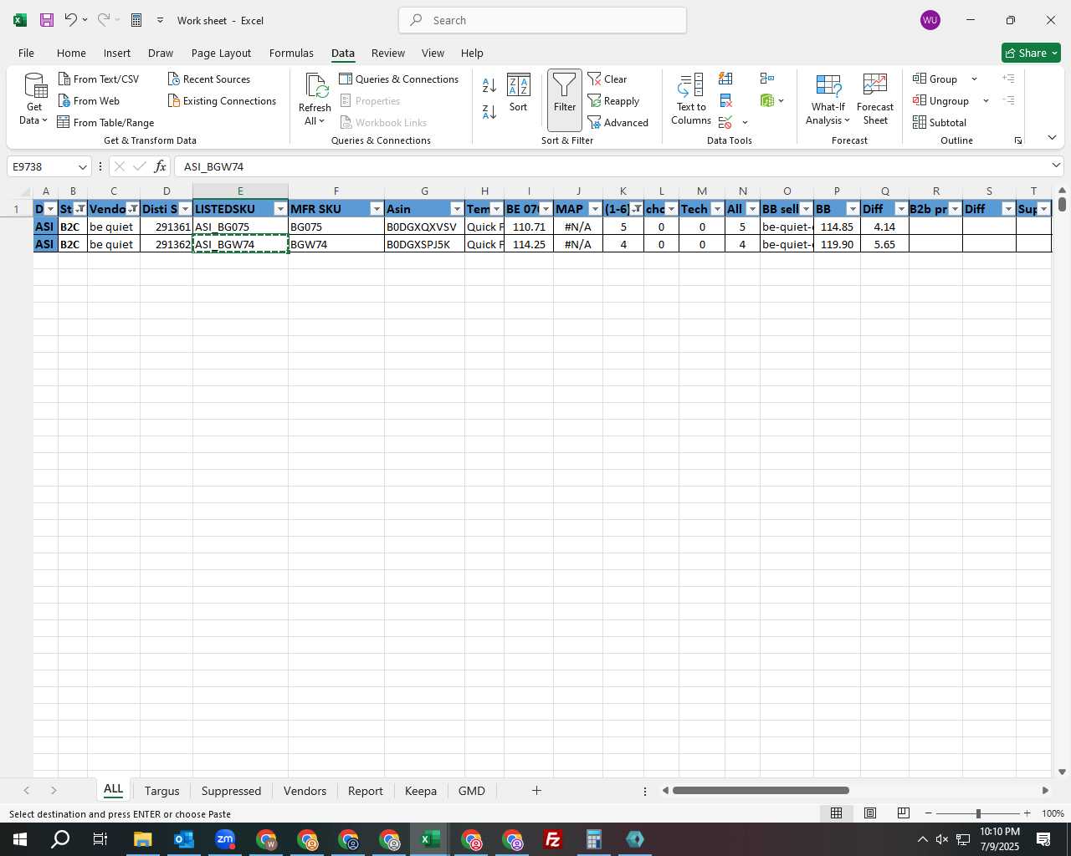This screenshot has height=856, width=1071.
Task: Click the Refresh All icon
Action: pos(315,87)
